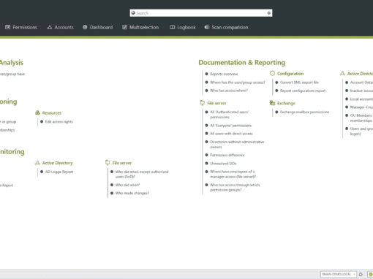
Task: Click the Documentation & Reporting heading
Action: coord(241,63)
